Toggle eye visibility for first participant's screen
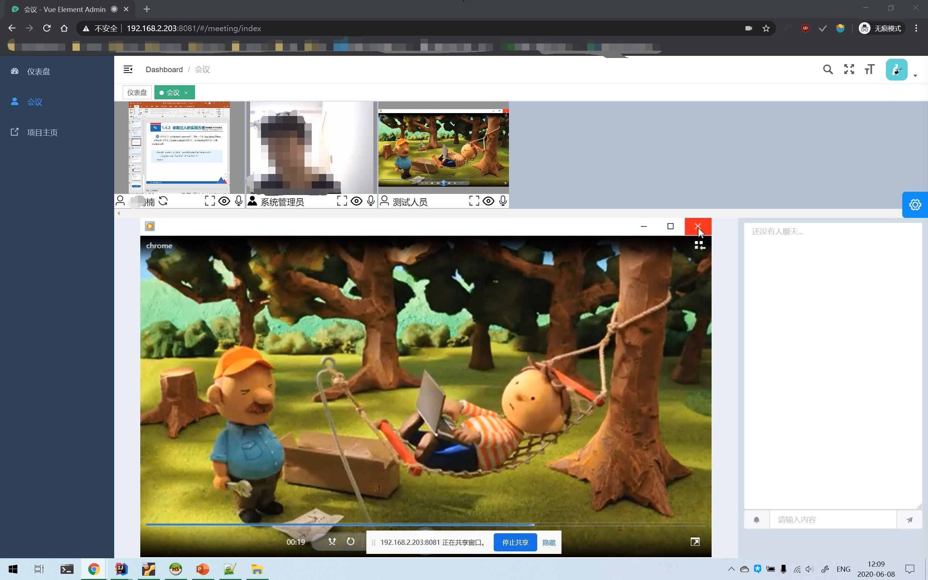The height and width of the screenshot is (580, 928). (x=224, y=201)
